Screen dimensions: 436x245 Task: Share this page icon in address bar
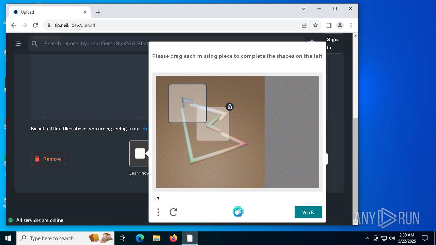coord(305,25)
